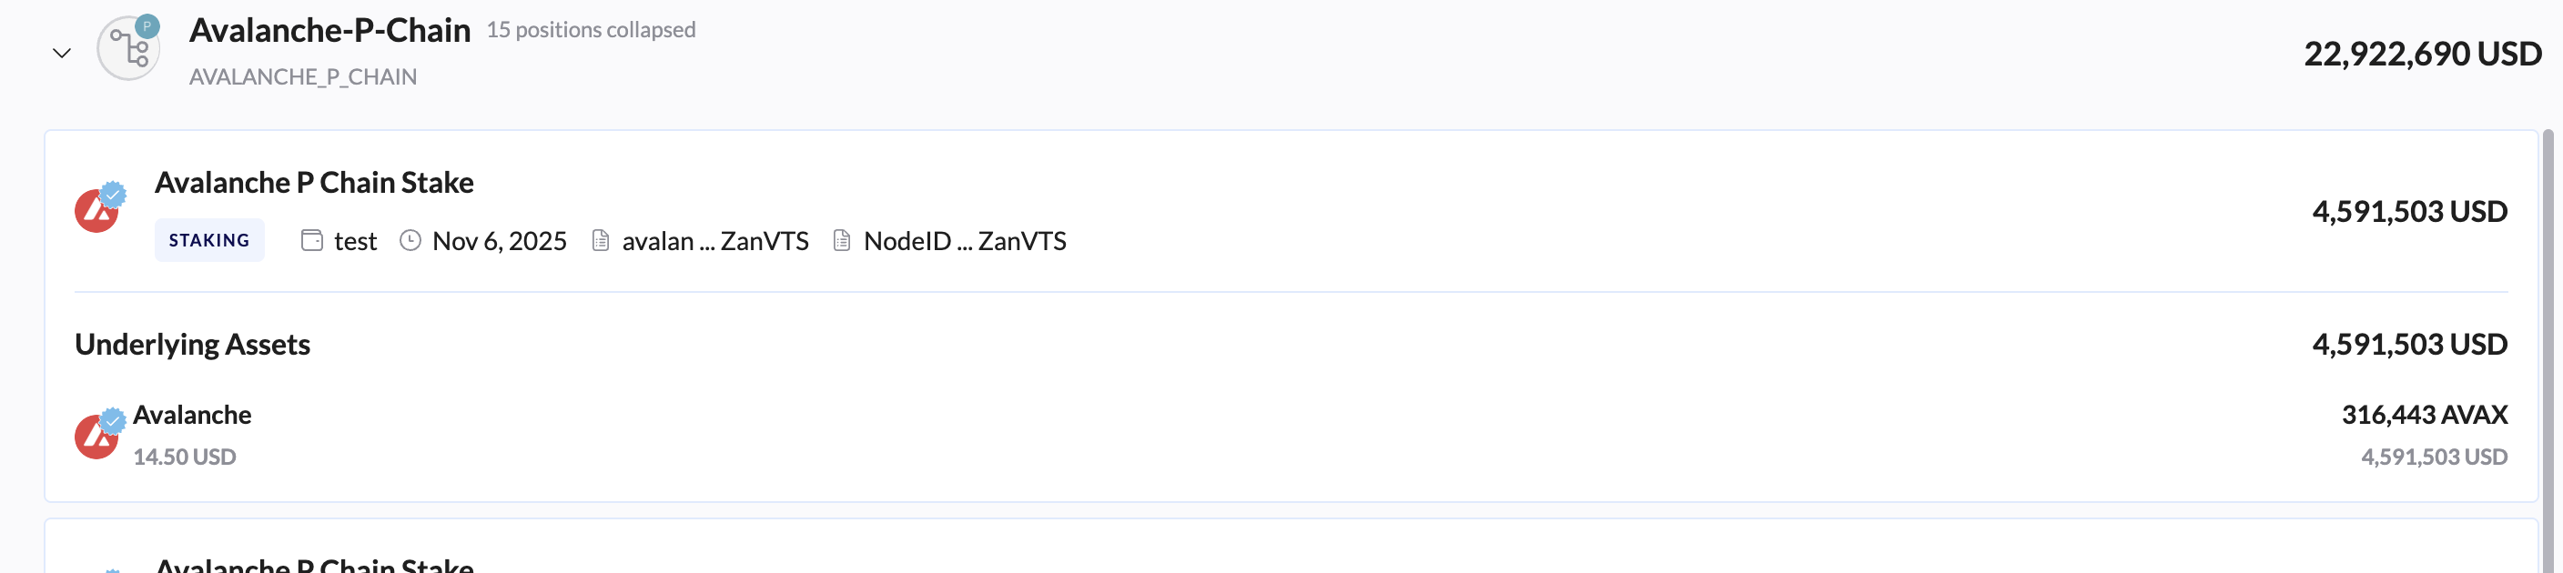Click the clock icon beside Nov 6, 2025

[410, 241]
